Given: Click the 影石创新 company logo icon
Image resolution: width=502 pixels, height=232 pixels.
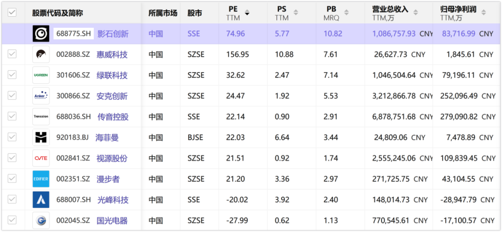Looking at the screenshot, I should point(41,33).
